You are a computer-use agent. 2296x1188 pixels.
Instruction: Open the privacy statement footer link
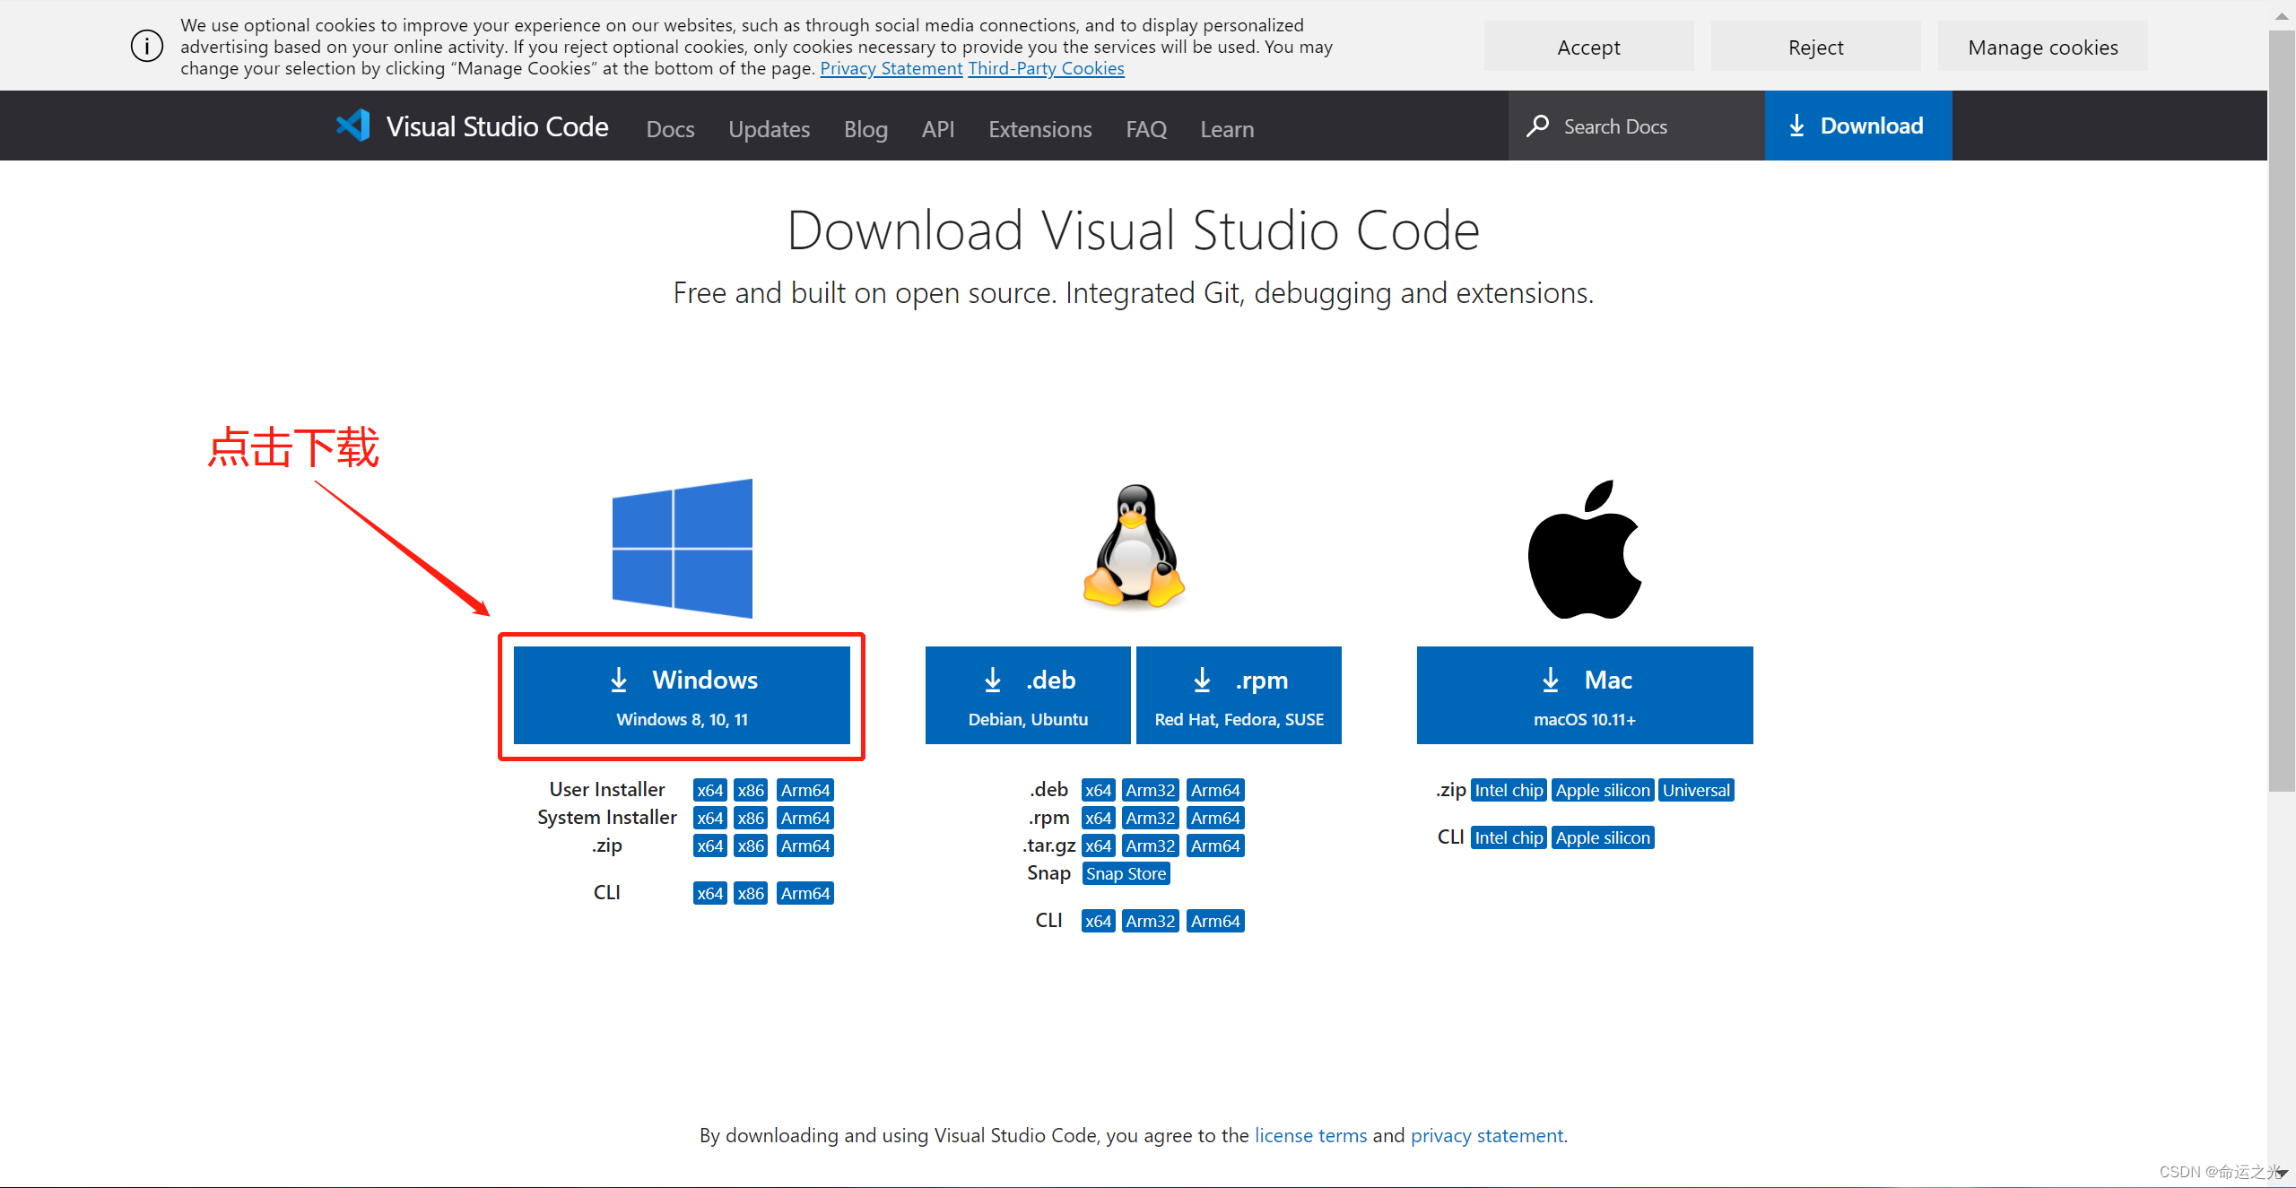(x=1486, y=1135)
